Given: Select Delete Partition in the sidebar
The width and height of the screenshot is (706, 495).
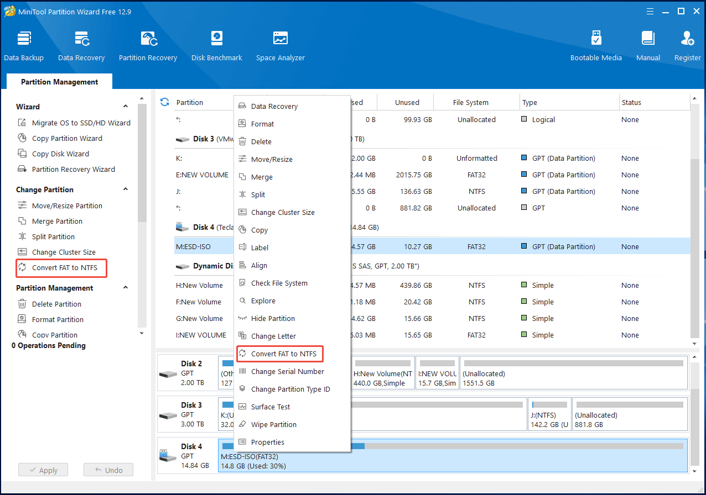Looking at the screenshot, I should (x=50, y=304).
